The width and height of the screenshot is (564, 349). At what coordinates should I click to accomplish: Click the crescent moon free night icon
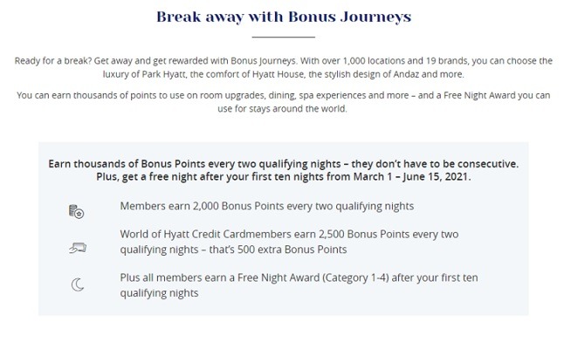tap(78, 284)
